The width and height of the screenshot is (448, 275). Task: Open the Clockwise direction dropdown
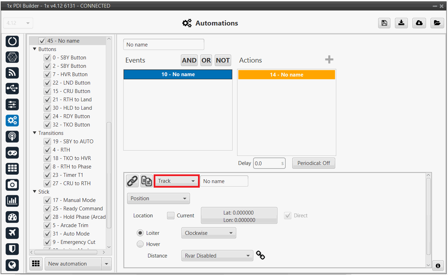[208, 233]
